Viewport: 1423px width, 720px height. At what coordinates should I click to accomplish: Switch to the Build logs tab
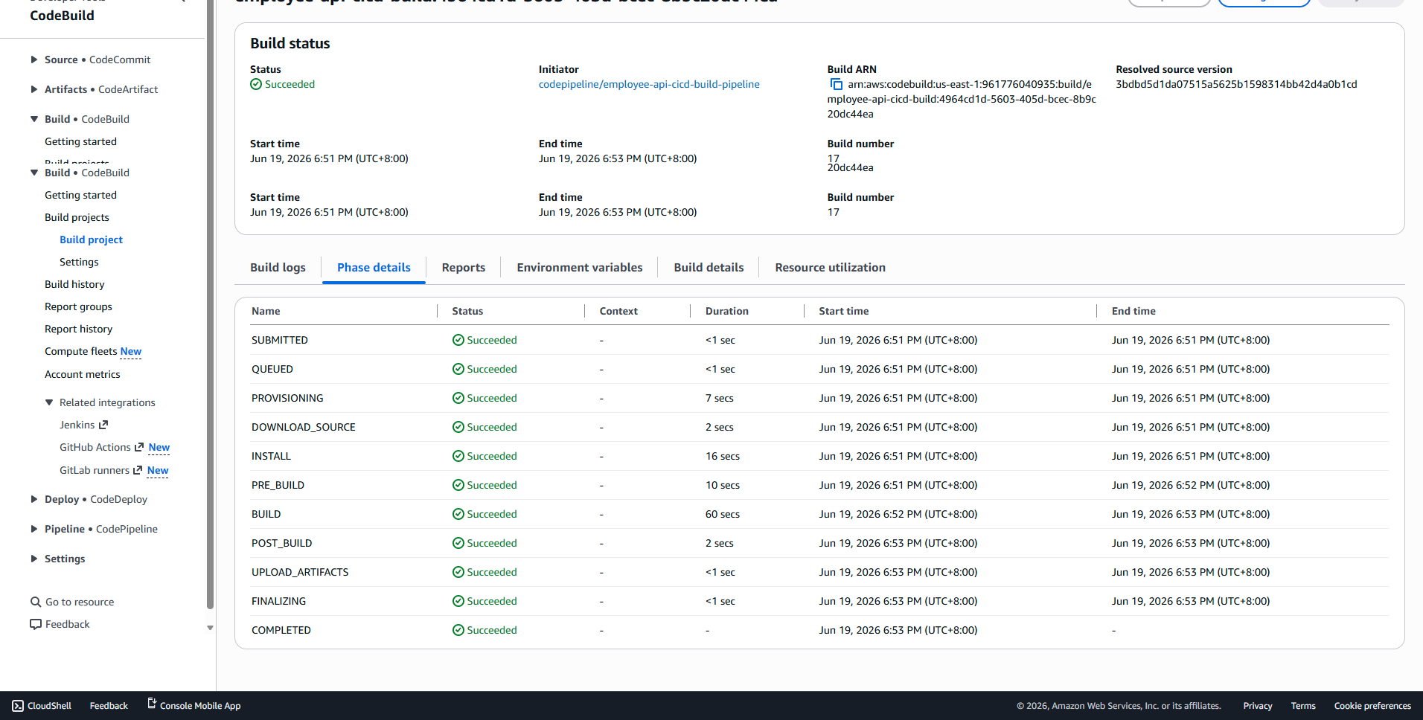pyautogui.click(x=278, y=268)
